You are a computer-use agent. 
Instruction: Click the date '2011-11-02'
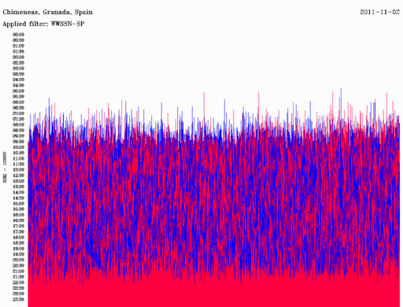[379, 12]
